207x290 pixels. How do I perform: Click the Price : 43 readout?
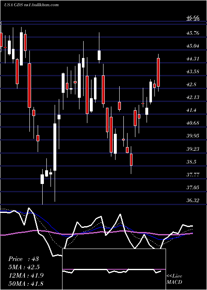(x=24, y=259)
